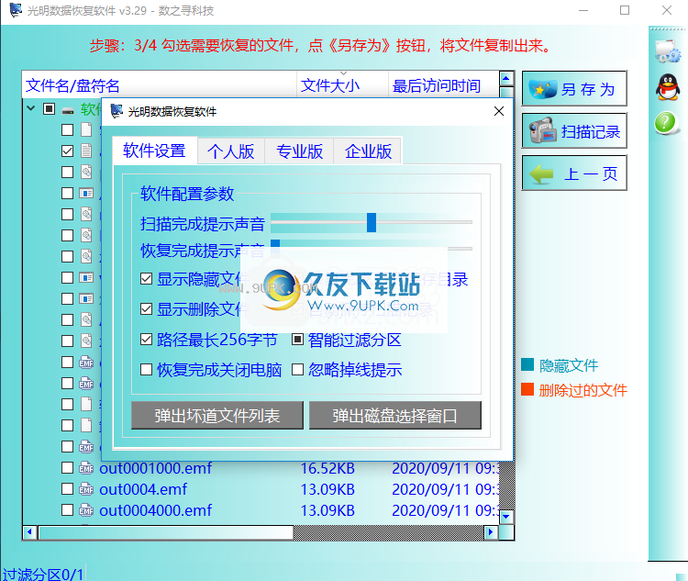Click the 隐藏文件 legend color swatch

[x=527, y=364]
